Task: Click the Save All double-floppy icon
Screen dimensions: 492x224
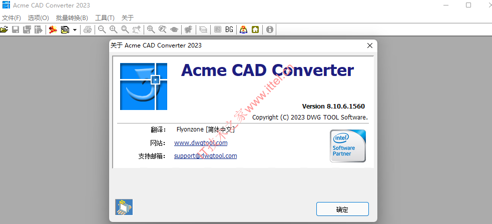Action: (x=27, y=30)
